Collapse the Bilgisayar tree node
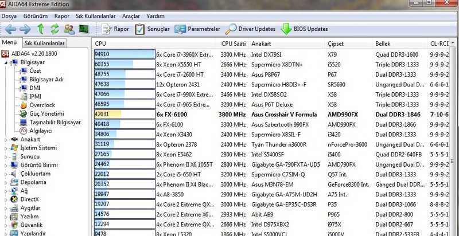The image size is (459, 236). tap(6, 62)
